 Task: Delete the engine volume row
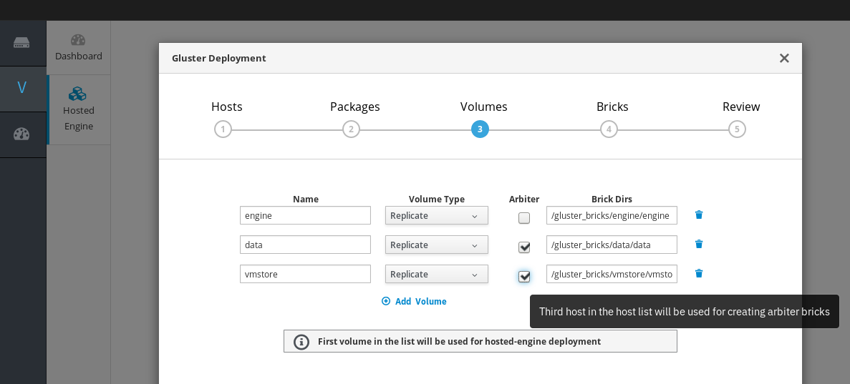pos(699,215)
